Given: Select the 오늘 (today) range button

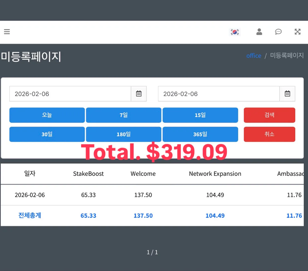Looking at the screenshot, I should click(x=47, y=115).
